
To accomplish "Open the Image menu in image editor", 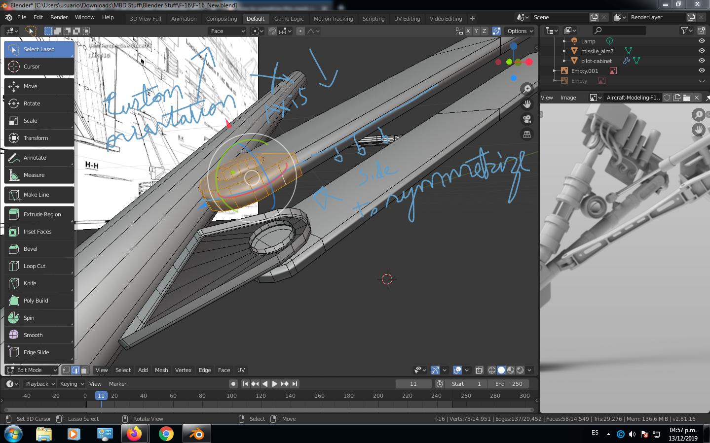I will point(568,98).
